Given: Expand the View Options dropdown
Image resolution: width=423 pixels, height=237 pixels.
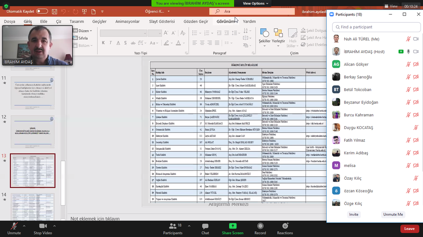Looking at the screenshot, I should pyautogui.click(x=255, y=3).
